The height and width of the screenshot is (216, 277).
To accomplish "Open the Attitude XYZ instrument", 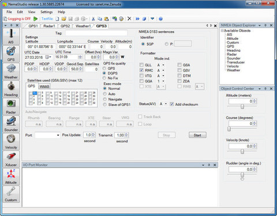I will 11,177.
